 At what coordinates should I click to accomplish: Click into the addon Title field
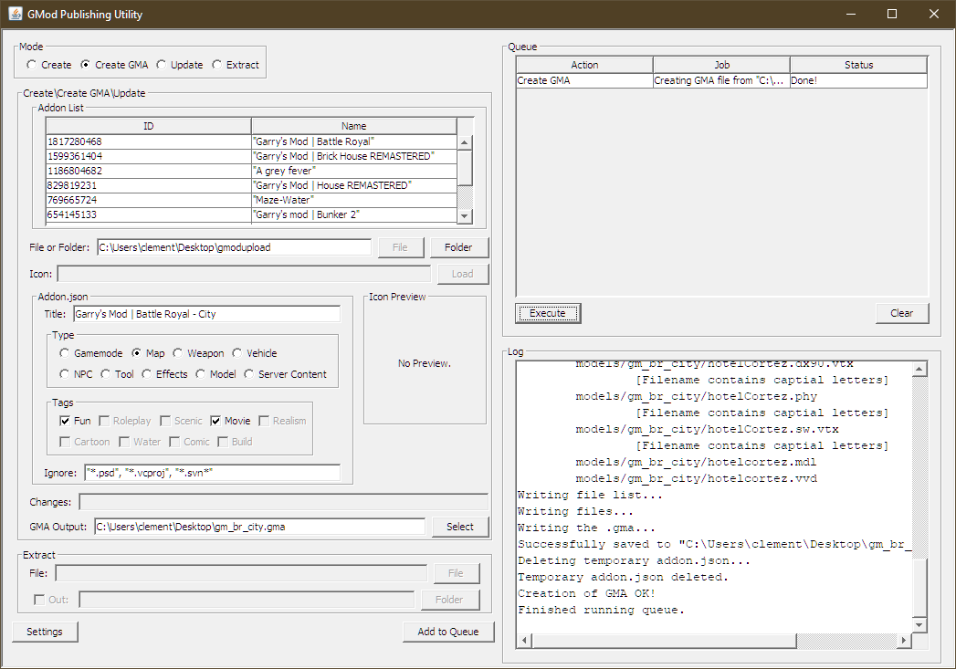(x=206, y=314)
